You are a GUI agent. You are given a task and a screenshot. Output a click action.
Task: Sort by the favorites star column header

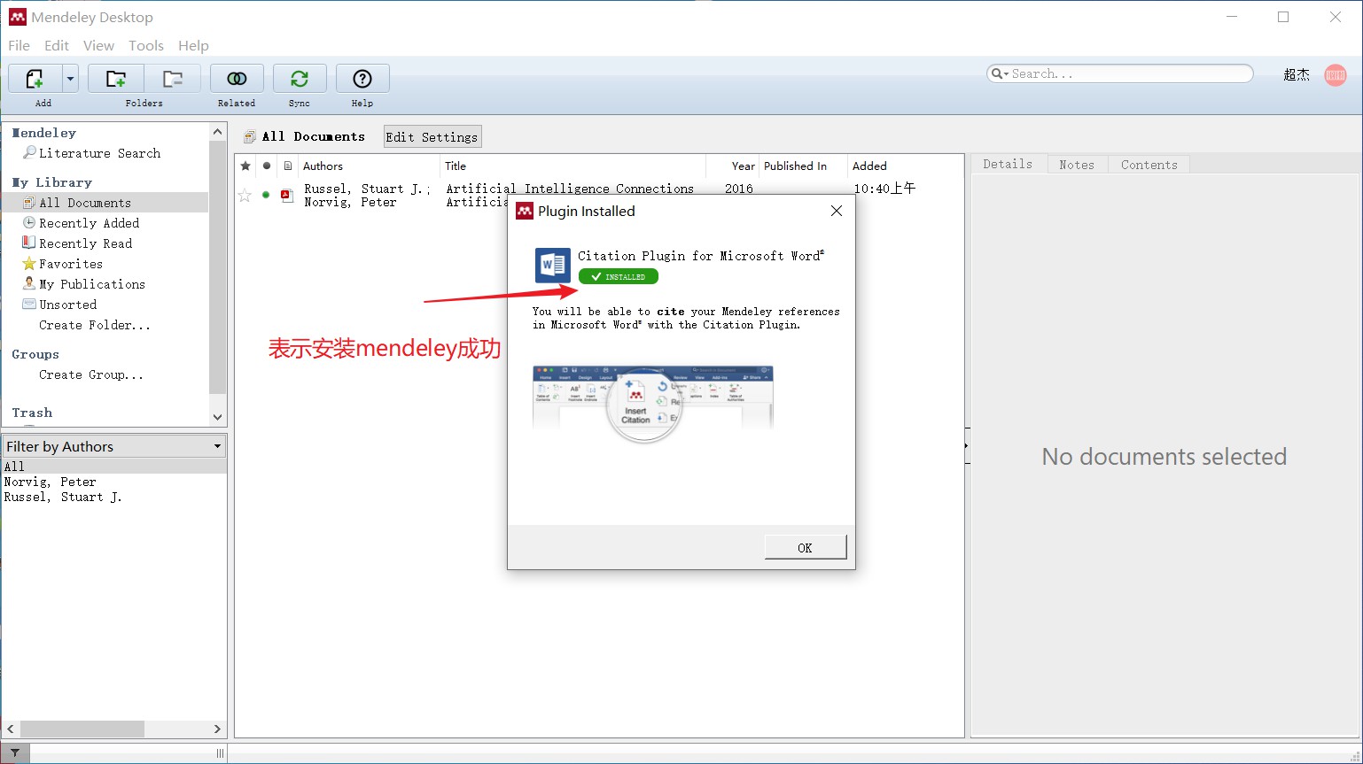[x=245, y=166]
